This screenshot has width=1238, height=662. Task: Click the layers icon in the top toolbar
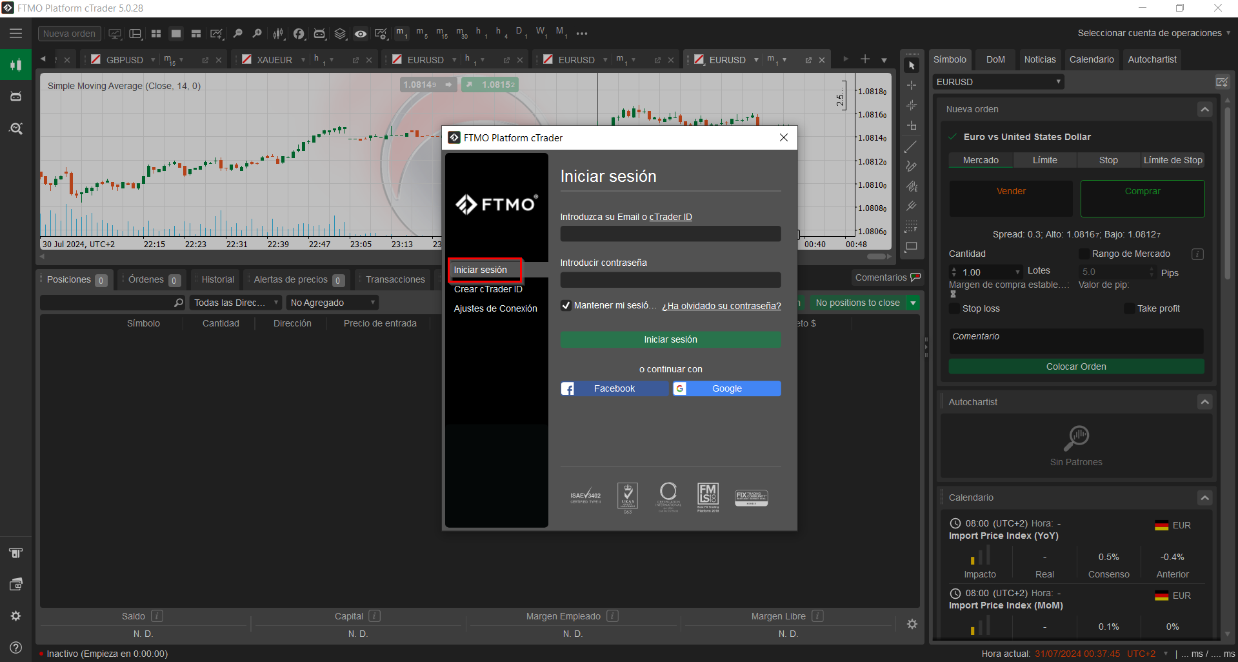pyautogui.click(x=340, y=34)
